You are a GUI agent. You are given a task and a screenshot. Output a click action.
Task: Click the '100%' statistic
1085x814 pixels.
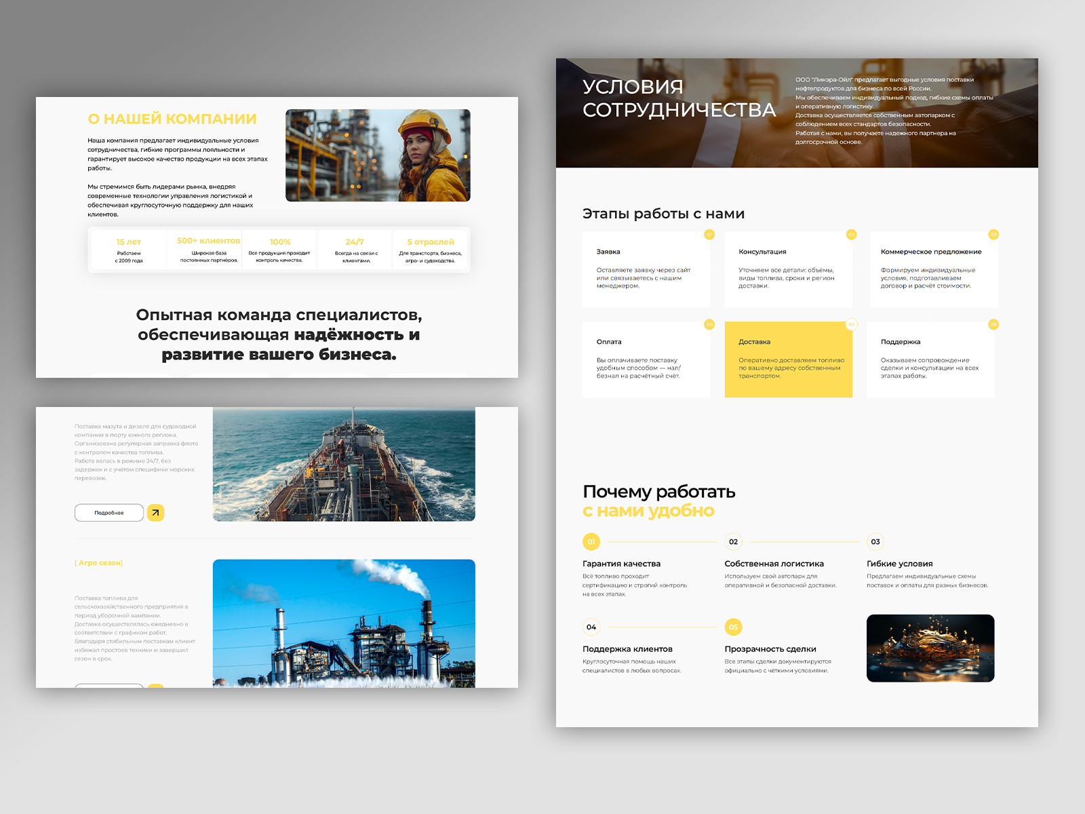(280, 242)
